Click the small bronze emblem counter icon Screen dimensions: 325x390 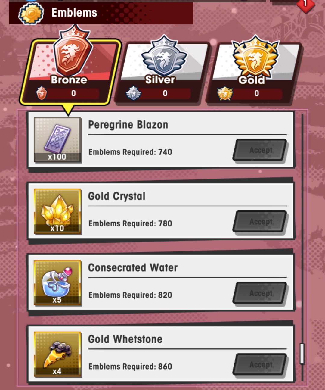click(42, 93)
